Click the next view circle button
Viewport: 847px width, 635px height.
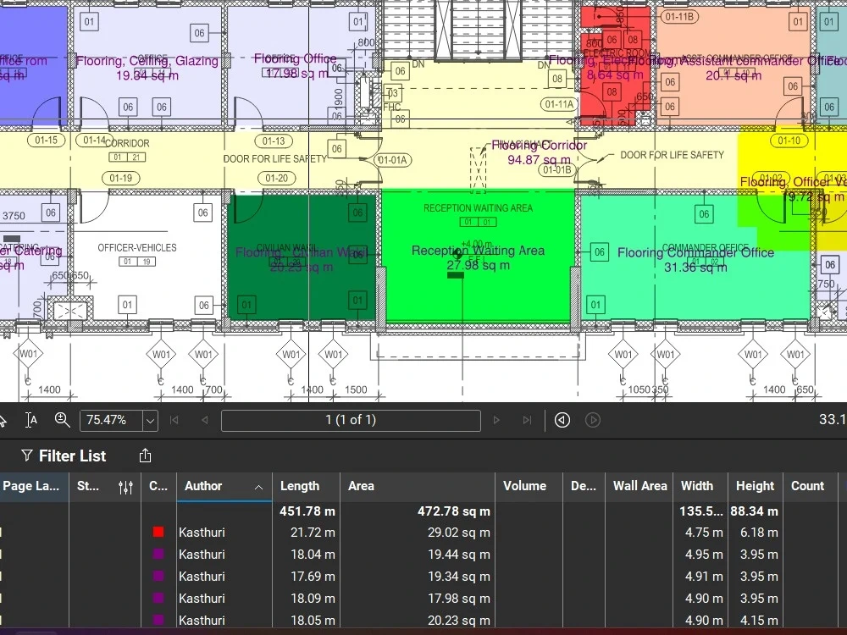coord(593,420)
